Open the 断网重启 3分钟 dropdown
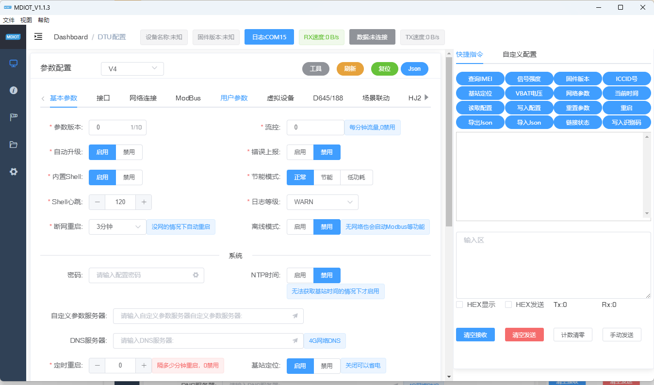 pos(118,227)
